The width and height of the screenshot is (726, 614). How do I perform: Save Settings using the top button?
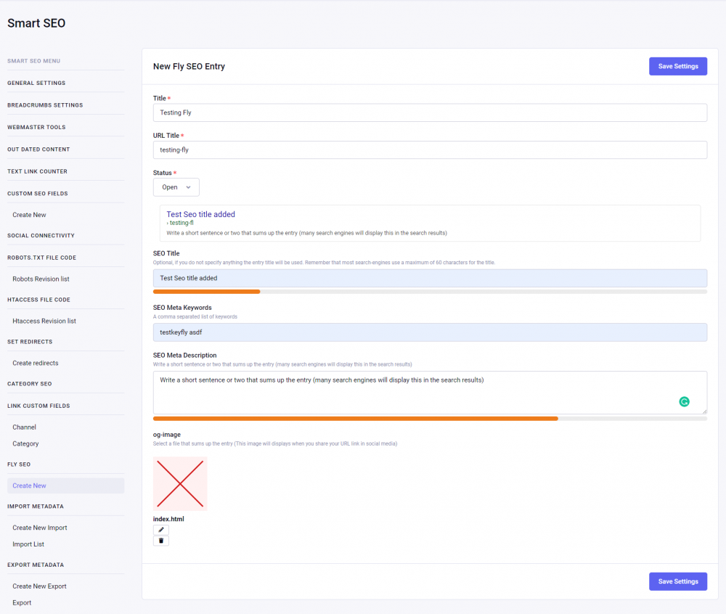[677, 65]
